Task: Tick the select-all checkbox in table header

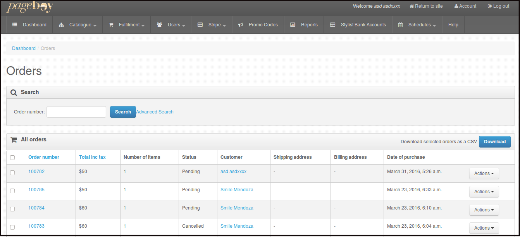Action: click(x=12, y=158)
